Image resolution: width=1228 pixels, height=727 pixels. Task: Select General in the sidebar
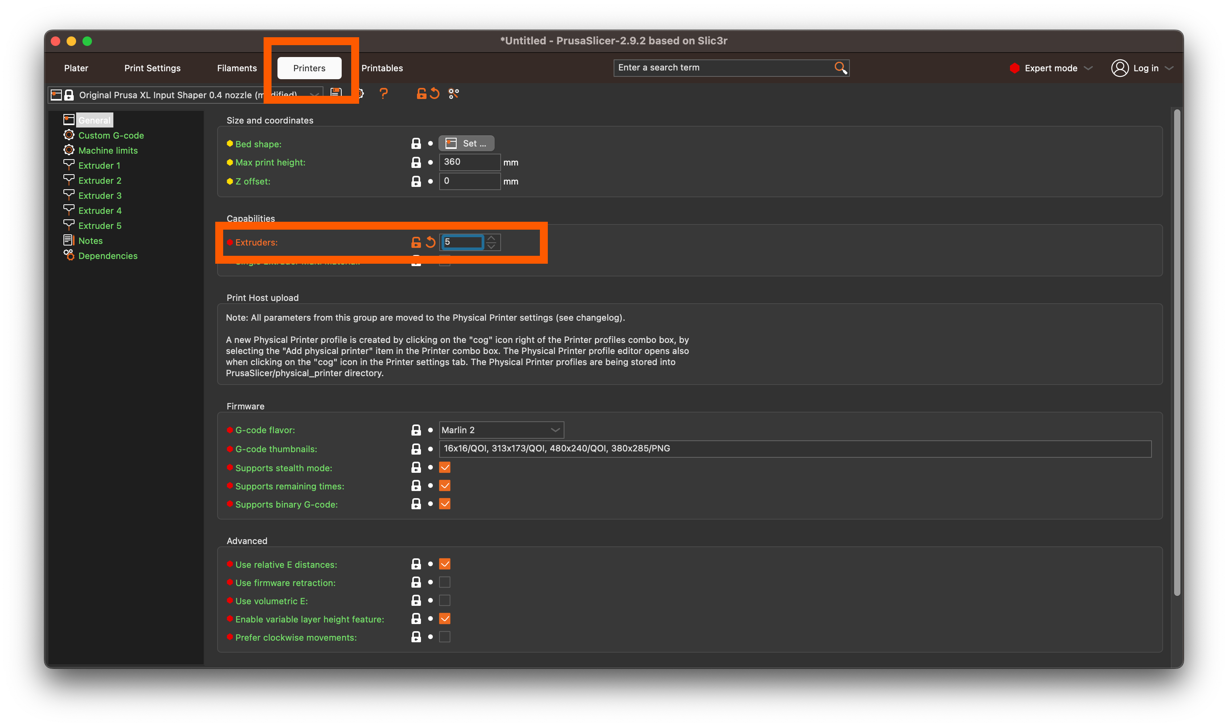click(x=94, y=120)
